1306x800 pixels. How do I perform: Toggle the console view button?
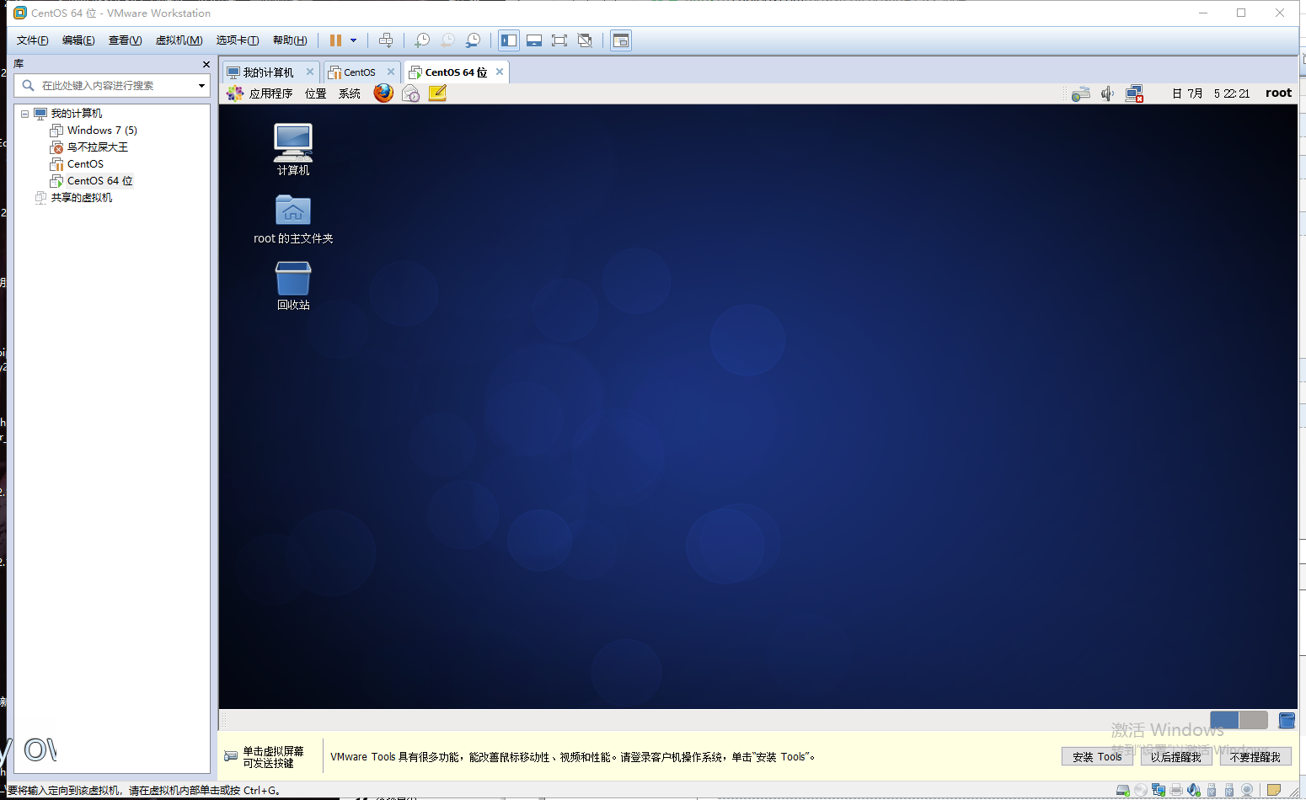[621, 40]
